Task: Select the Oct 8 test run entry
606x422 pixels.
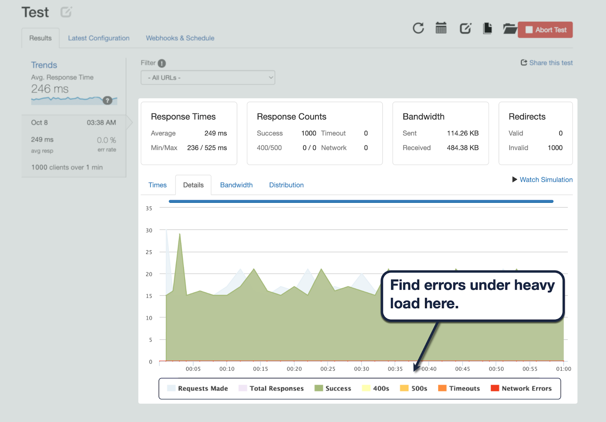Action: pyautogui.click(x=74, y=146)
